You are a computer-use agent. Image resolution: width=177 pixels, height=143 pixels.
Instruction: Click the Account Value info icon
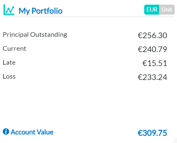(6, 131)
